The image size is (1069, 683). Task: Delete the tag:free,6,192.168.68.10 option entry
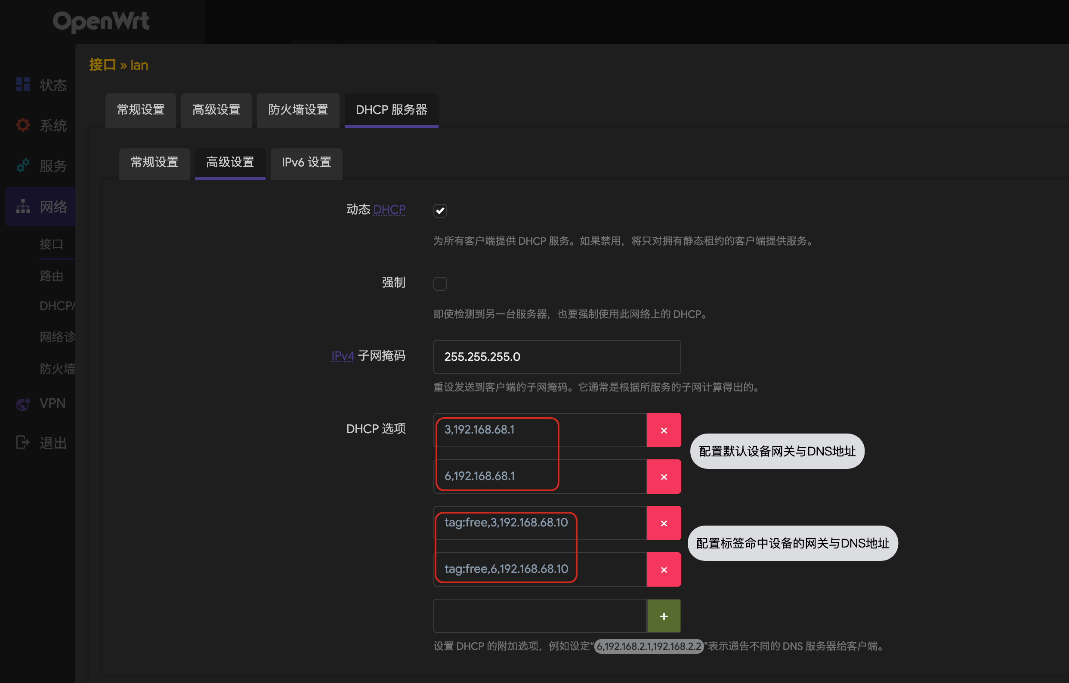click(663, 569)
